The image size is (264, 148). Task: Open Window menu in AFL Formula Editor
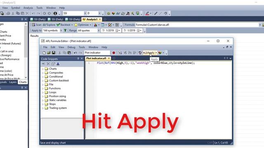[x=93, y=47]
